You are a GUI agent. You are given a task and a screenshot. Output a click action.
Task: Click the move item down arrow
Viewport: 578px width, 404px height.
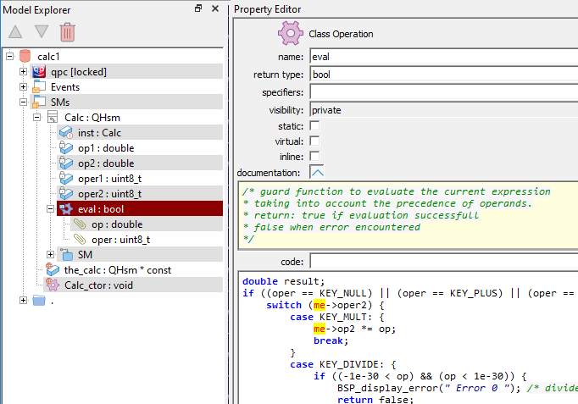41,33
